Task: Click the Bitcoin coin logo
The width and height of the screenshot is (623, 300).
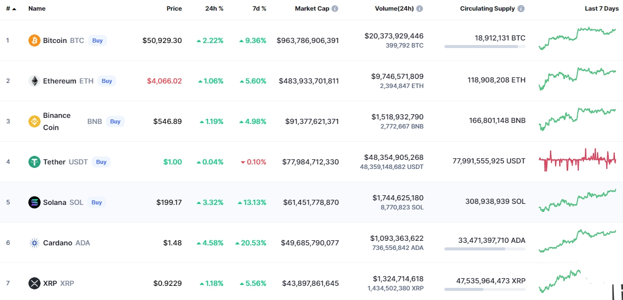Action: pos(34,40)
